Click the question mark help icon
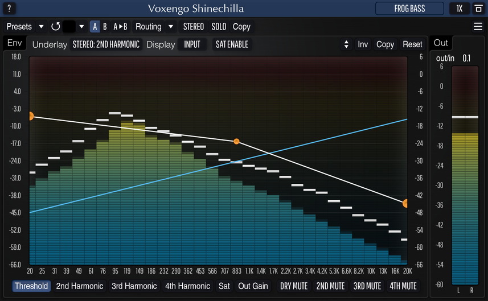This screenshot has width=488, height=301. (9, 9)
